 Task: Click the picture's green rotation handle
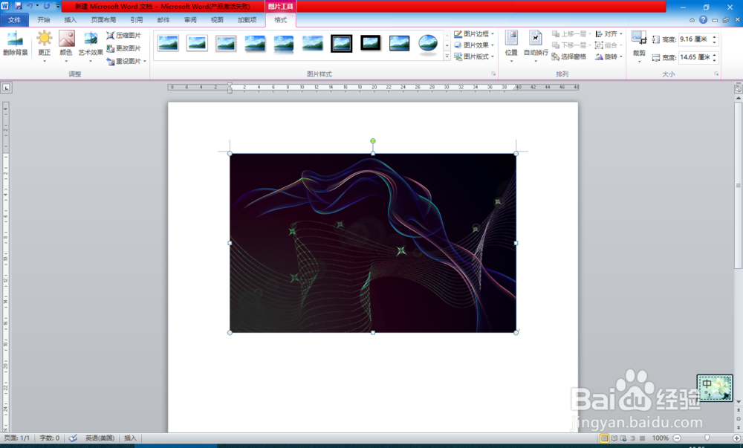click(373, 141)
